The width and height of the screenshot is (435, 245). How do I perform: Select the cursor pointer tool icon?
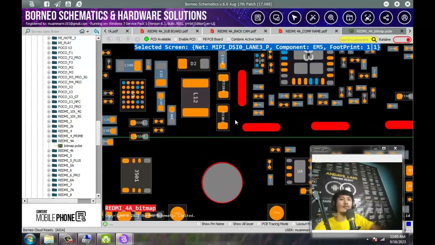click(x=295, y=18)
